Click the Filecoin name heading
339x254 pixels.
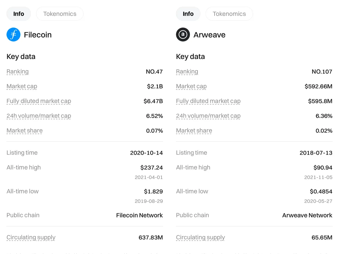pos(38,34)
